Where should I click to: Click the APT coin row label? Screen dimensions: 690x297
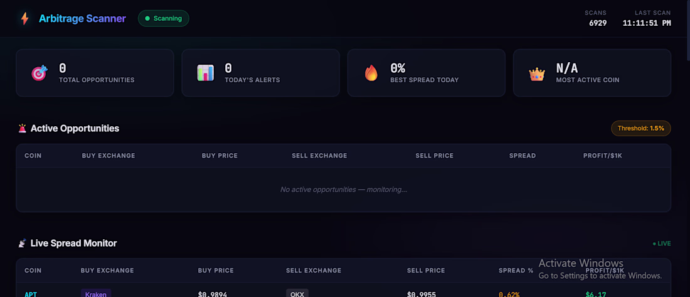click(31, 294)
